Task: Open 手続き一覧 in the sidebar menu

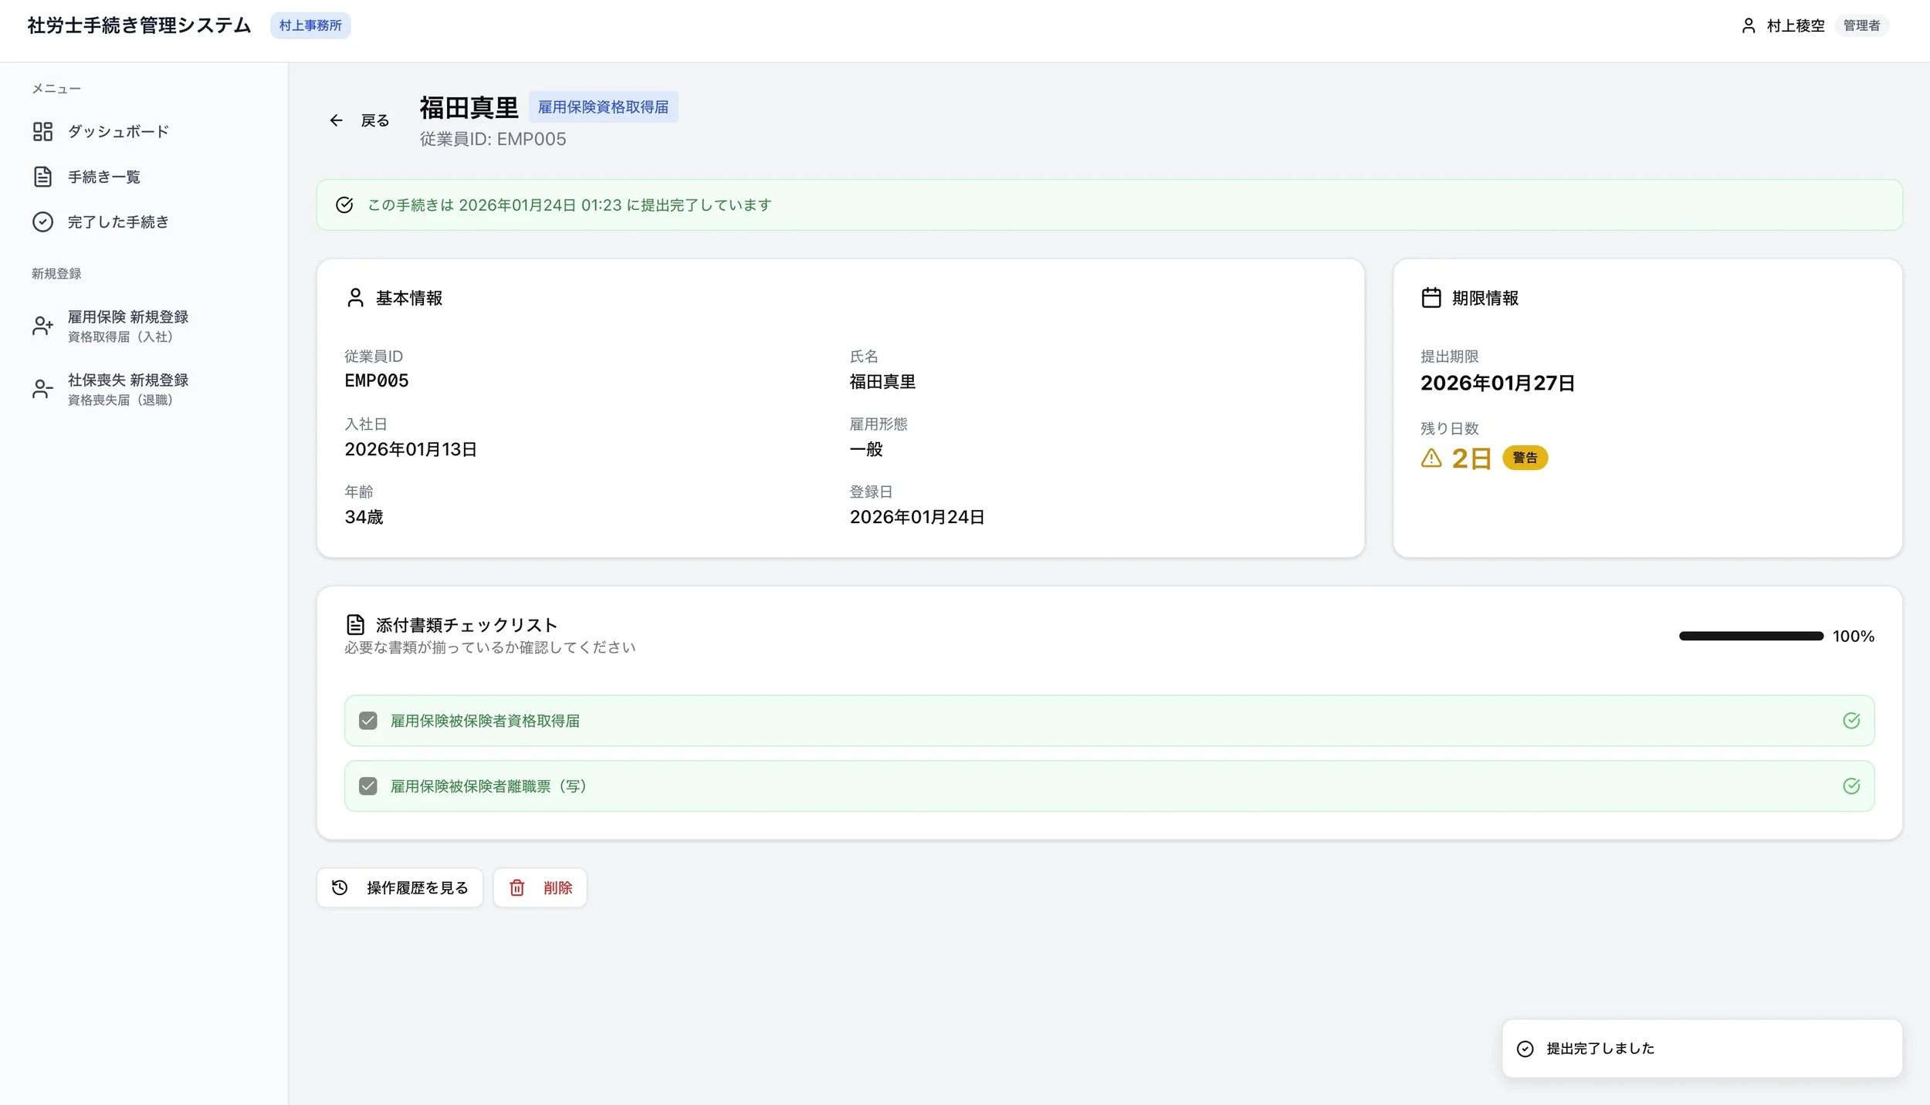Action: click(104, 177)
